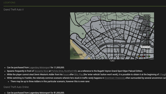Visit the Rockford Hills article link
The height and width of the screenshot is (94, 166).
(71, 71)
